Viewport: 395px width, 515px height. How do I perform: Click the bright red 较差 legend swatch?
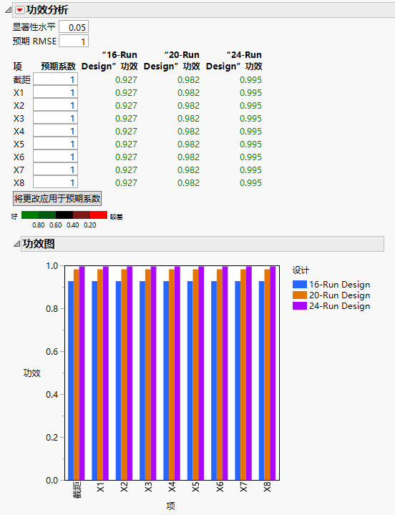[99, 215]
